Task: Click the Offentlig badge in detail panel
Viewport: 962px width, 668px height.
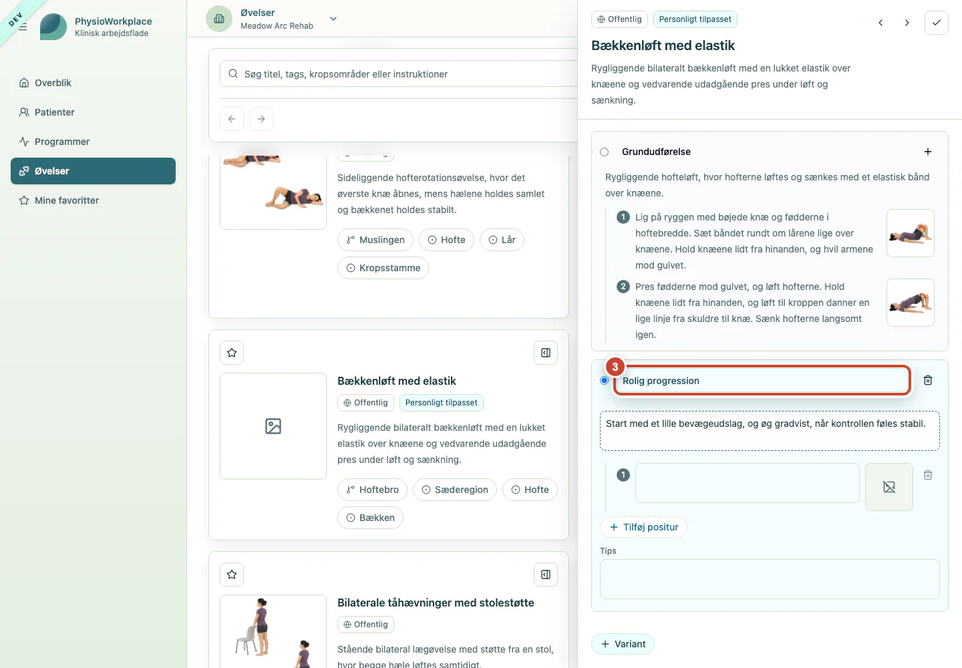Action: tap(619, 19)
